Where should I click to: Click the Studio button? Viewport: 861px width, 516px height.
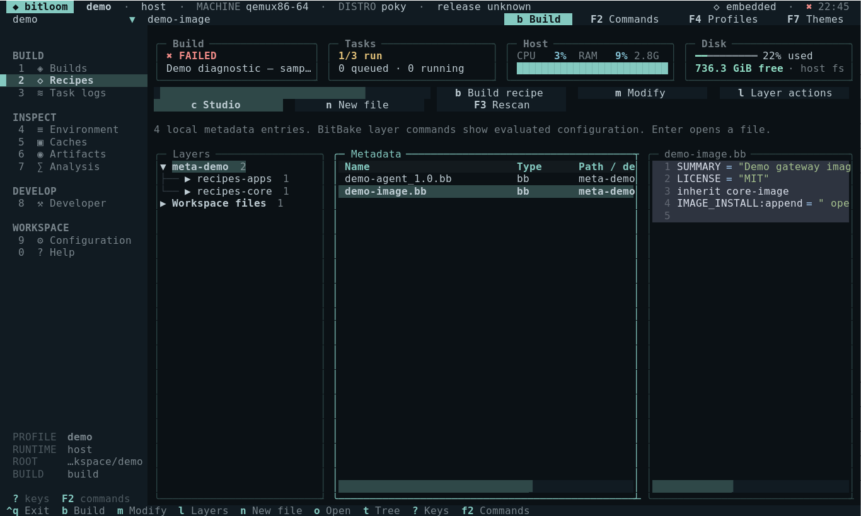(x=218, y=105)
